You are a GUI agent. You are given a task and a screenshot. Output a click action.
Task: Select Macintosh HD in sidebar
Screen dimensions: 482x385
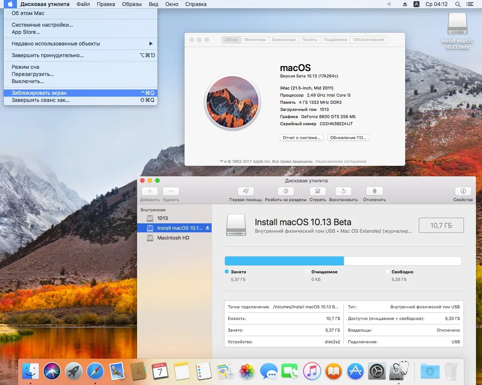[x=174, y=238]
